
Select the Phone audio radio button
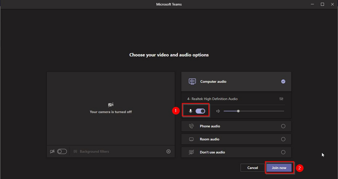[x=283, y=126]
